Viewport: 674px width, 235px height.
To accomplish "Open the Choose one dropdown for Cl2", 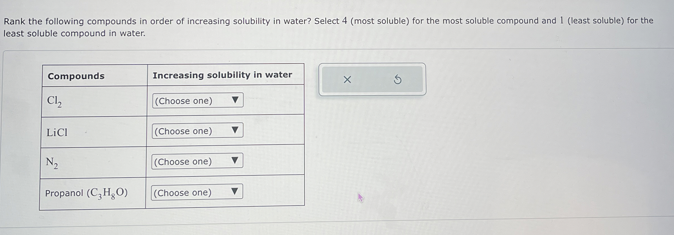I will 196,100.
